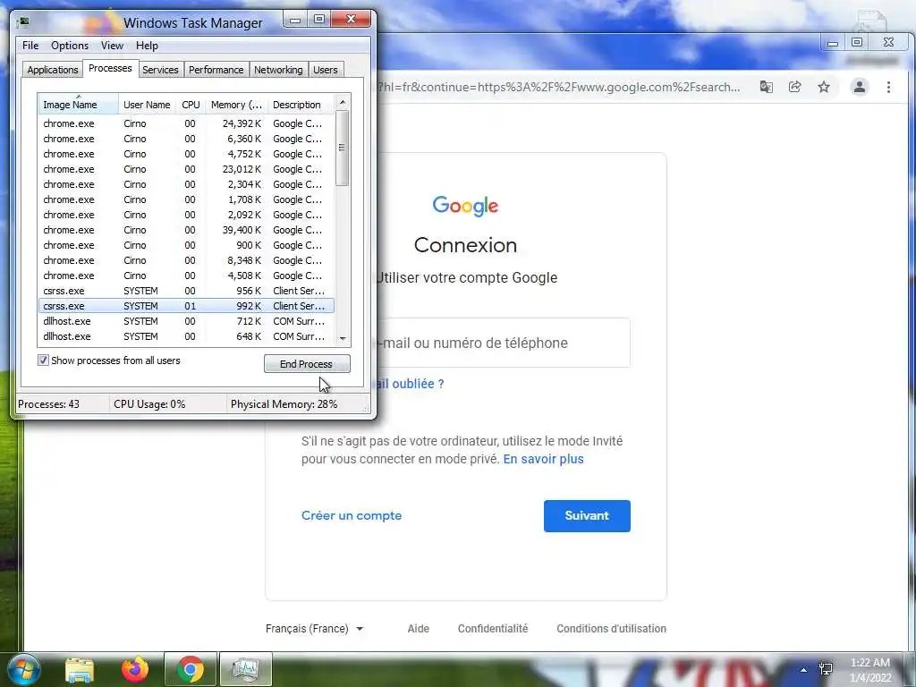
Task: Select the dllhost.exe row using 712 K
Action: 186,321
